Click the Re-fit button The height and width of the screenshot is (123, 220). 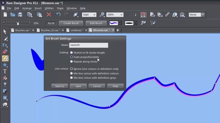(51, 23)
